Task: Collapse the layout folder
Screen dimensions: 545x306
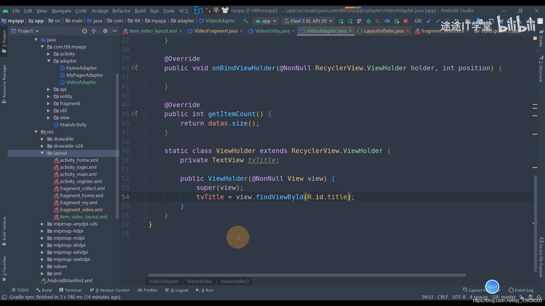Action: tap(42, 153)
